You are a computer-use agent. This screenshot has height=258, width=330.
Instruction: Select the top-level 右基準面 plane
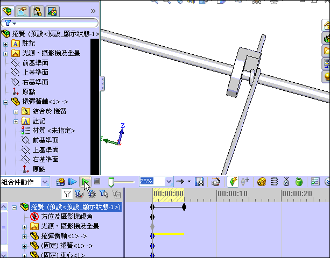[x=36, y=82]
